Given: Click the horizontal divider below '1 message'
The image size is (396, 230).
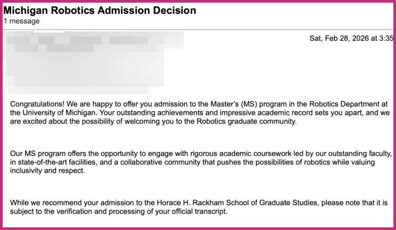Looking at the screenshot, I should coord(198,30).
